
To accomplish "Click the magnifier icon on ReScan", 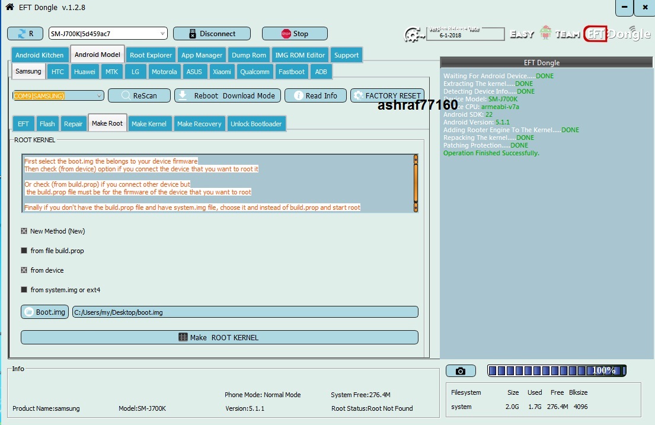I will pos(125,95).
